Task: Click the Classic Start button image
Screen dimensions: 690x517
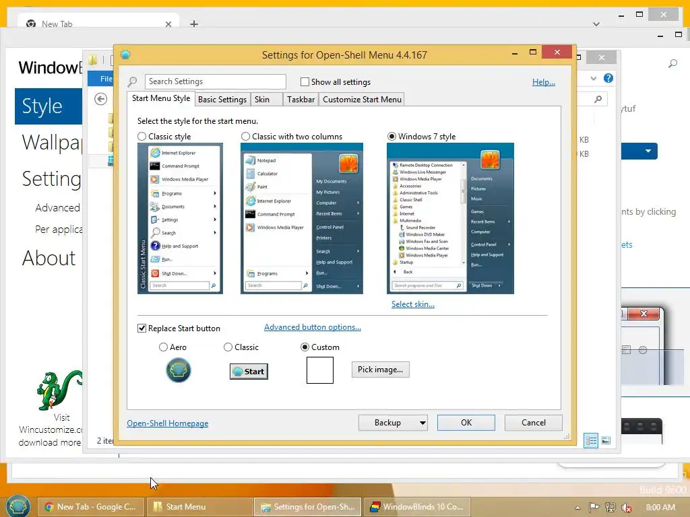Action: pos(249,372)
